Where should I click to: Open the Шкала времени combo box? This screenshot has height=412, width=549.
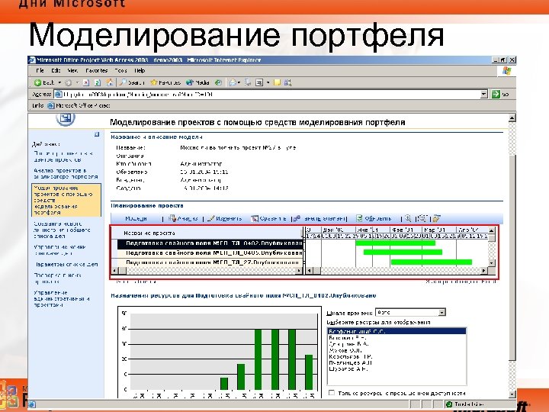tap(410, 312)
